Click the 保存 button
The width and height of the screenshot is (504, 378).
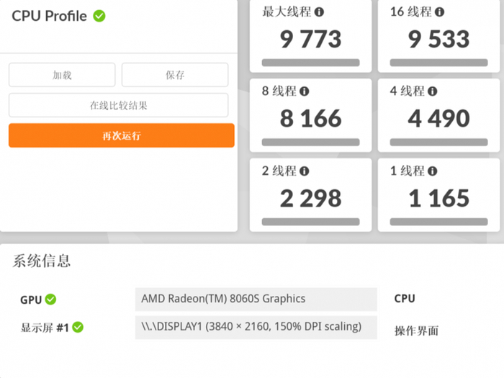175,75
